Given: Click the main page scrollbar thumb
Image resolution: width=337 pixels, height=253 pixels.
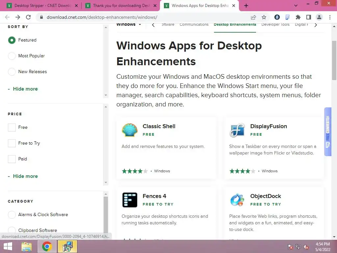Looking at the screenshot, I should click(x=334, y=60).
